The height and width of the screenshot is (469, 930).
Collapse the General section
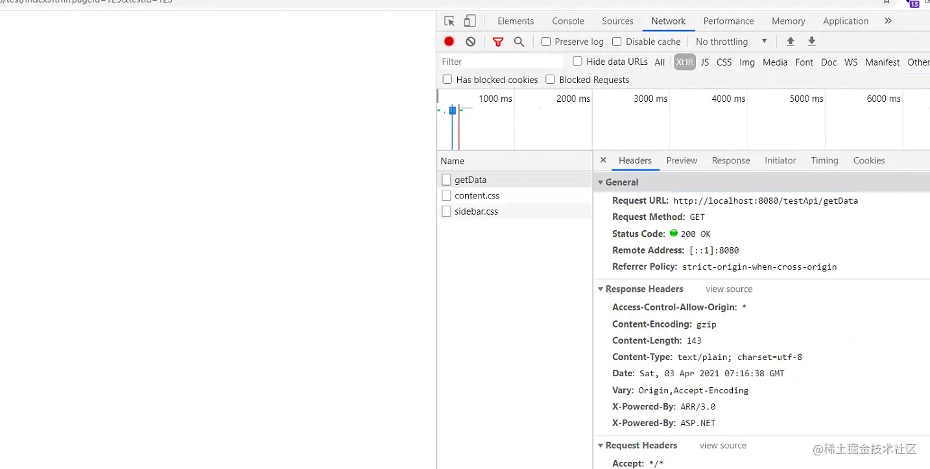[601, 182]
